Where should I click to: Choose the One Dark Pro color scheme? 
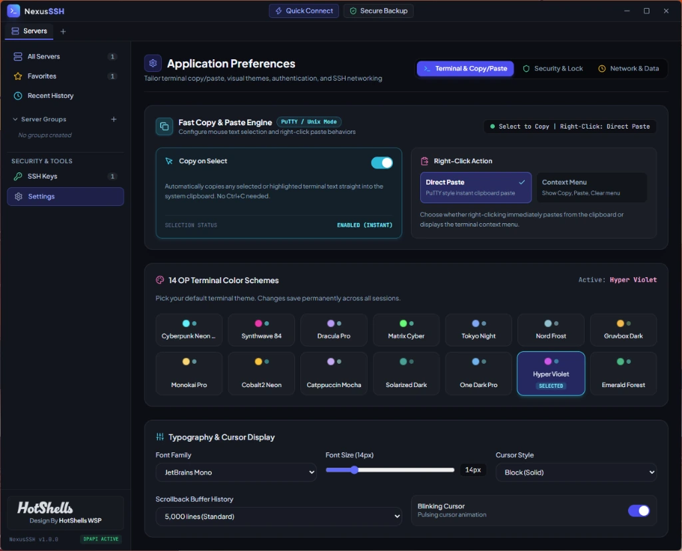pos(478,373)
